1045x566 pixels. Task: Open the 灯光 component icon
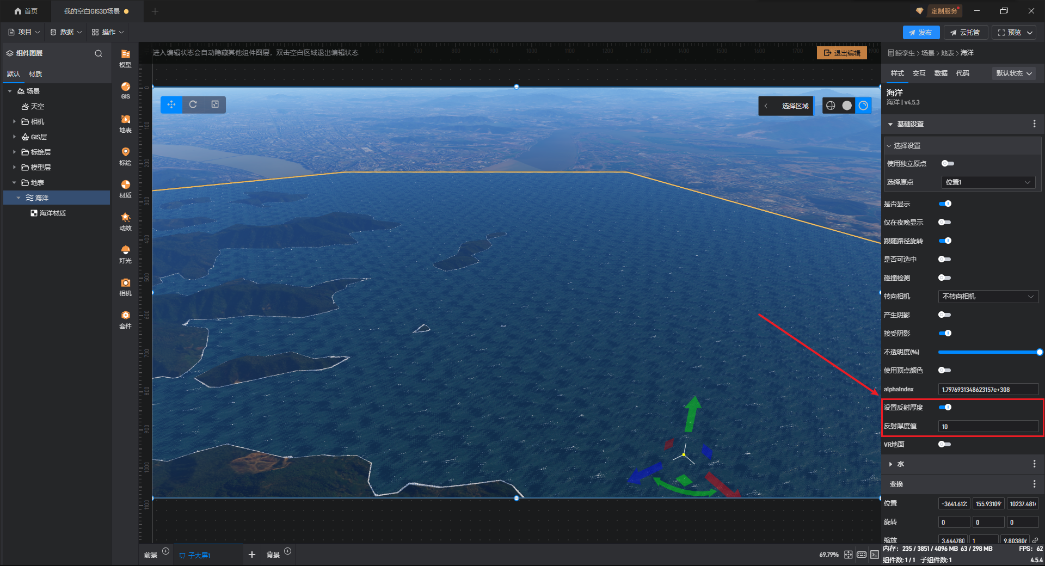tap(125, 254)
